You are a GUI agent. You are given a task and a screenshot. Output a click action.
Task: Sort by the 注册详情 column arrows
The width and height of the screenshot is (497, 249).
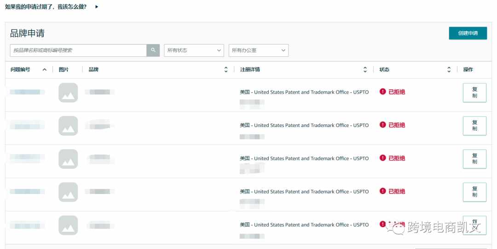[365, 70]
